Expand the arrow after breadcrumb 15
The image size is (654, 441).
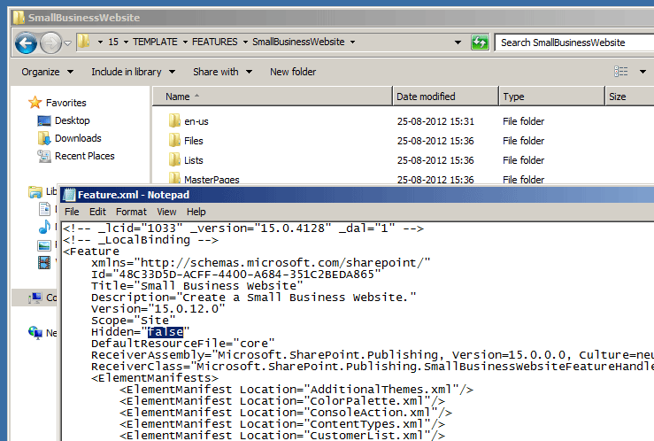(126, 43)
